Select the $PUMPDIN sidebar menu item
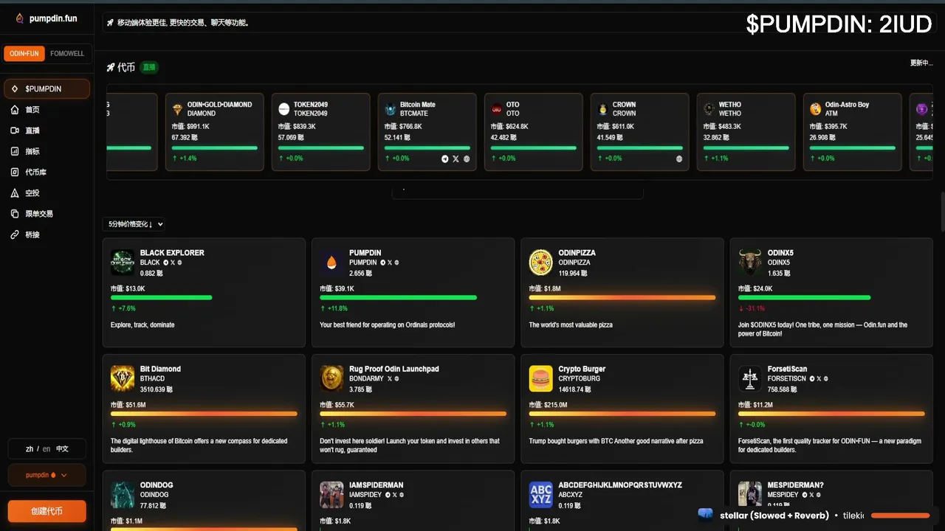 47,88
